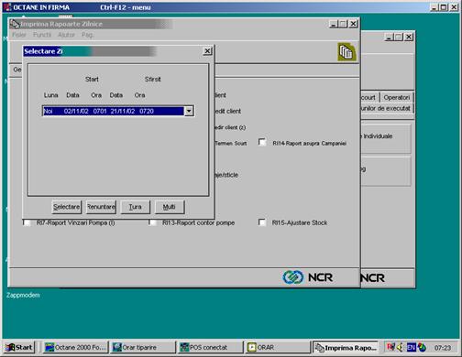Viewport: 462px width, 357px height.
Task: Open POS conectat taskbar window
Action: tap(211, 347)
